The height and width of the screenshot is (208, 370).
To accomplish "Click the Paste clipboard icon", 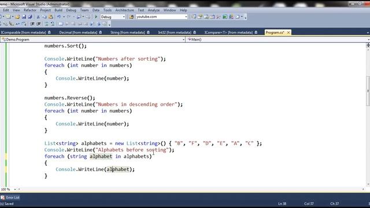I will point(51,17).
